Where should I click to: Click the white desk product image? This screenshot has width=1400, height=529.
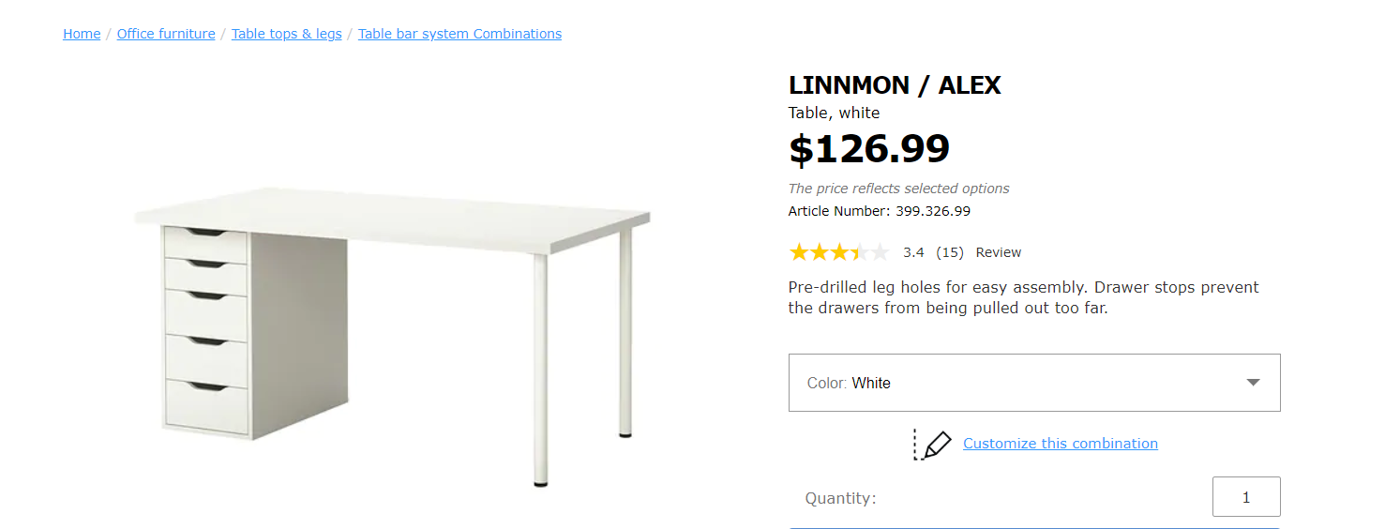click(x=394, y=328)
